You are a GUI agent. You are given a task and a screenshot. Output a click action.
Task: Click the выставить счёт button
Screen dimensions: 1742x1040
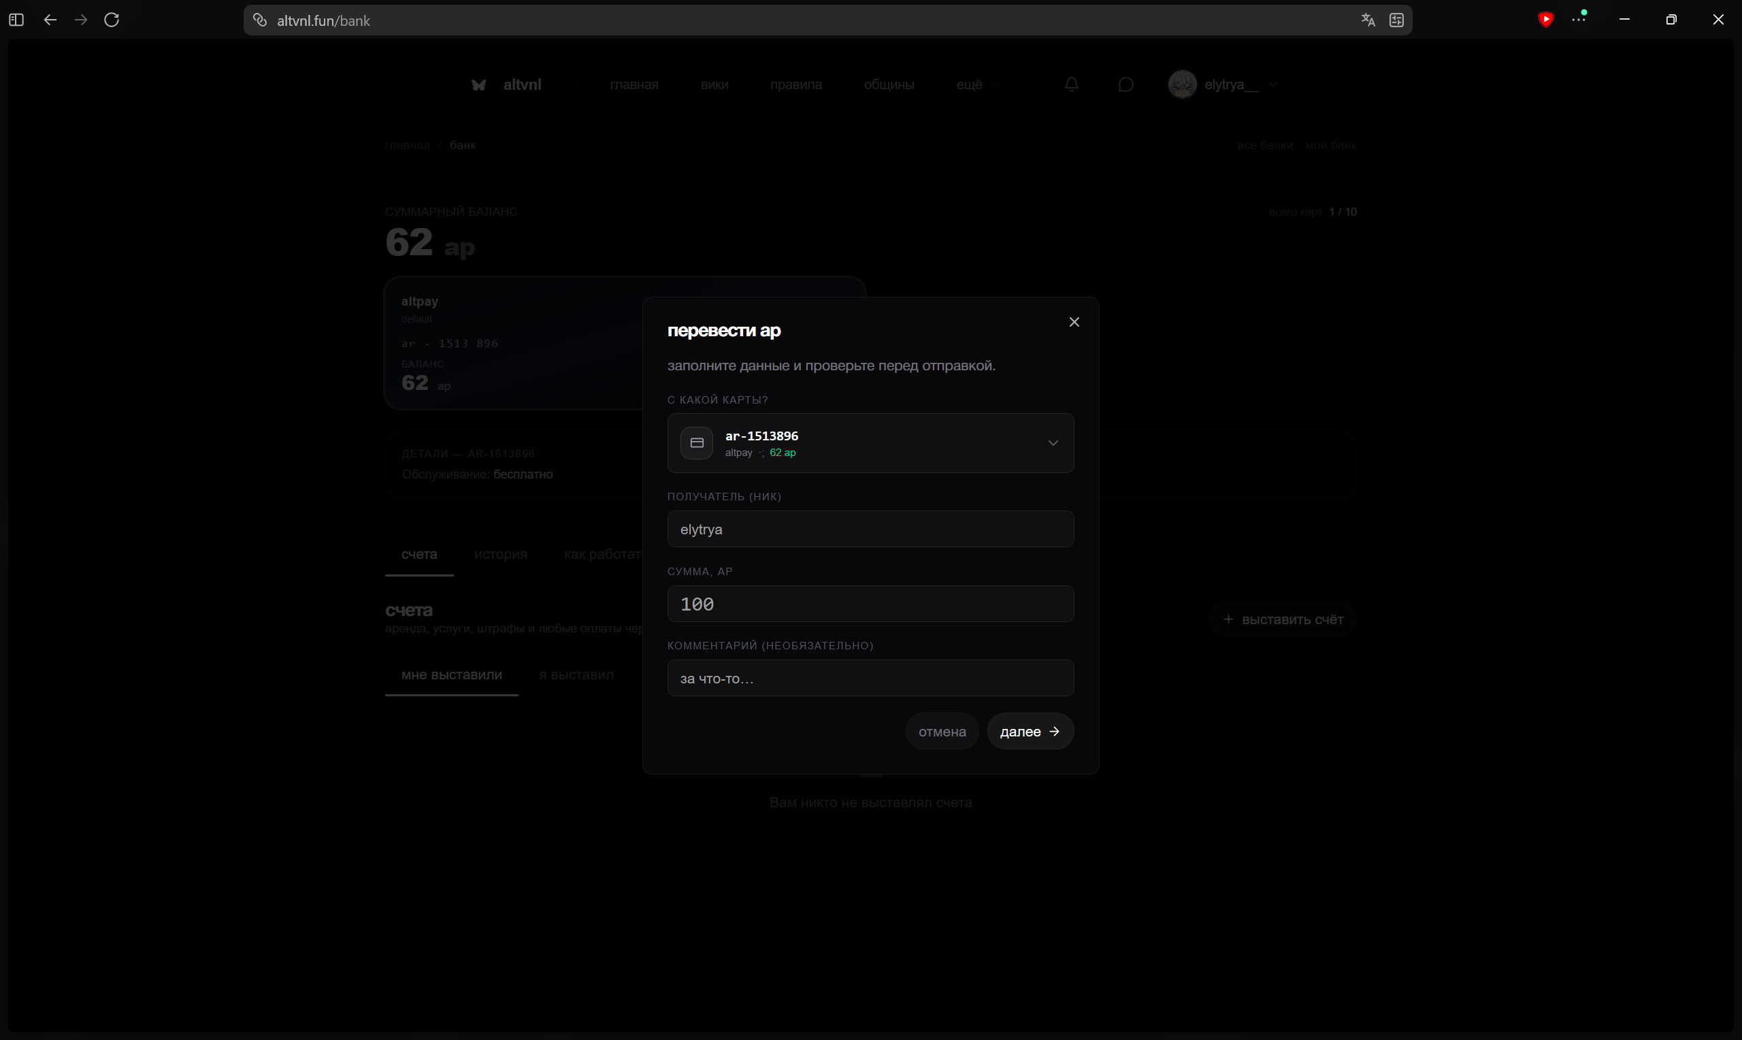(1283, 619)
